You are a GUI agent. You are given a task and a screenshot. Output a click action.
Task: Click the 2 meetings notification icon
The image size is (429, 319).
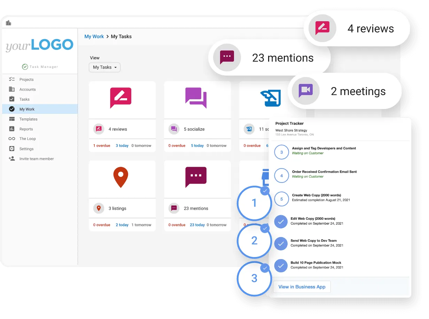305,91
